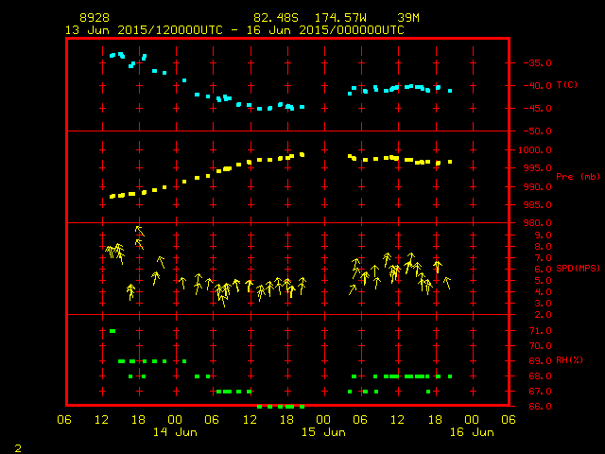605x454 pixels.
Task: Click the elevation label 39M
Action: pos(408,18)
